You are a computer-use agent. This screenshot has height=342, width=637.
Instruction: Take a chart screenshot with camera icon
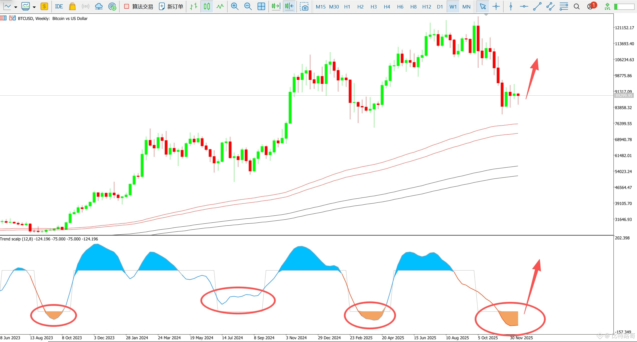click(304, 6)
